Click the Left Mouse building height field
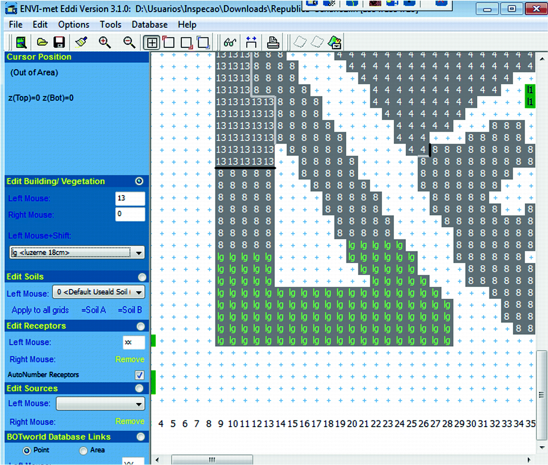 130,198
